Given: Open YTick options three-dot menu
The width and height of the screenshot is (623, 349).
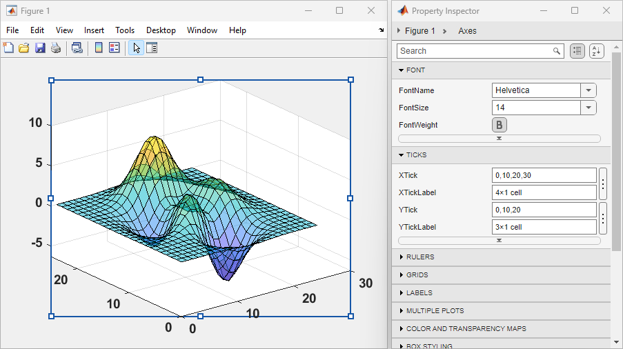Looking at the screenshot, I should [x=603, y=219].
